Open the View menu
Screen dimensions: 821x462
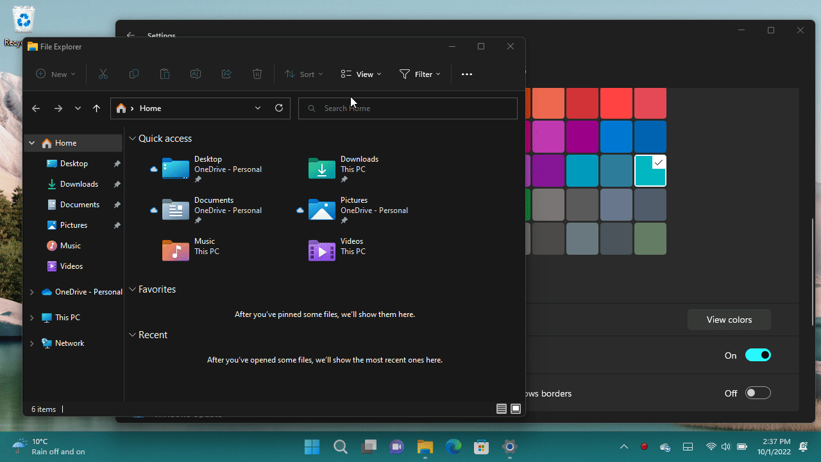coord(360,74)
